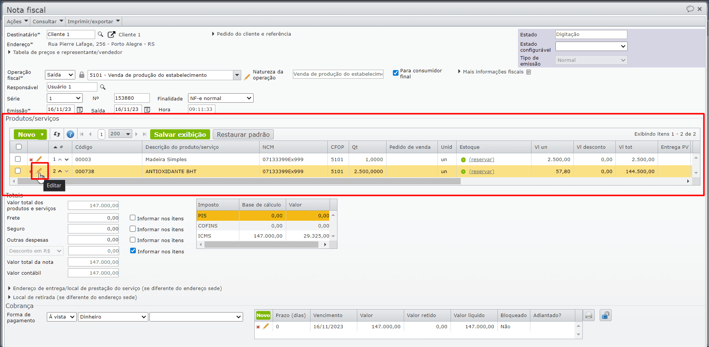Click Novo in the Cobrança installments grid
709x347 pixels.
point(263,316)
